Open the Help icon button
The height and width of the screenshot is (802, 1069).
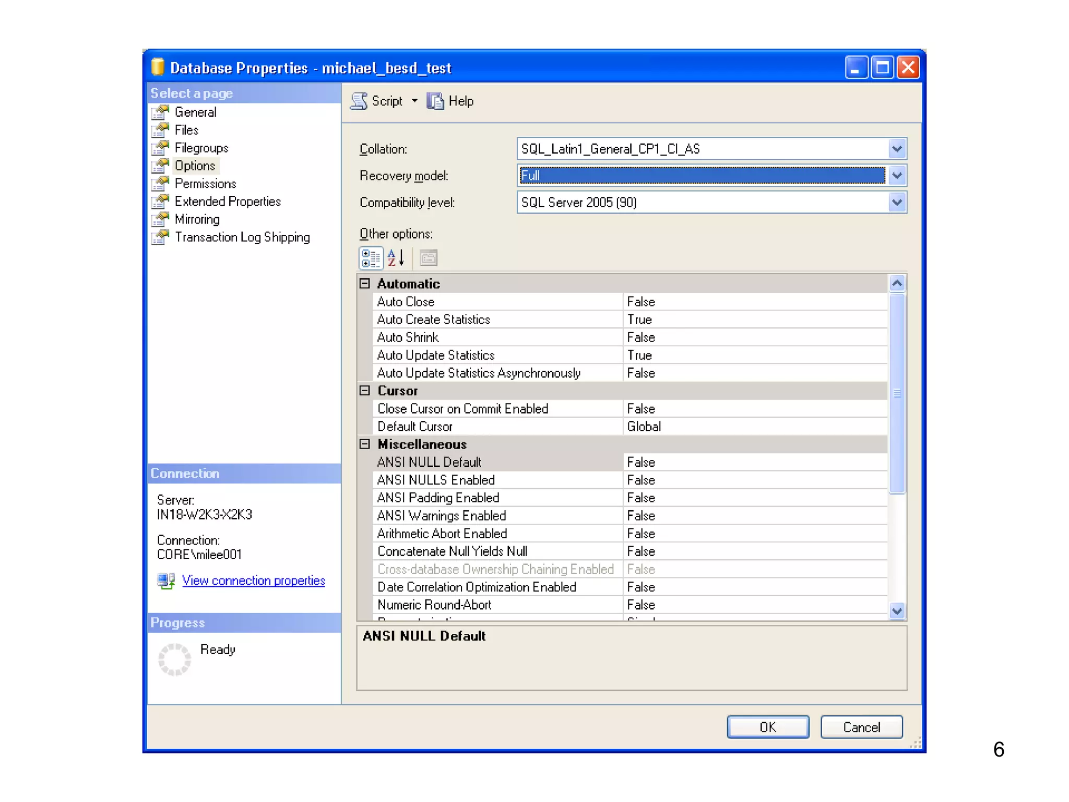tap(435, 101)
